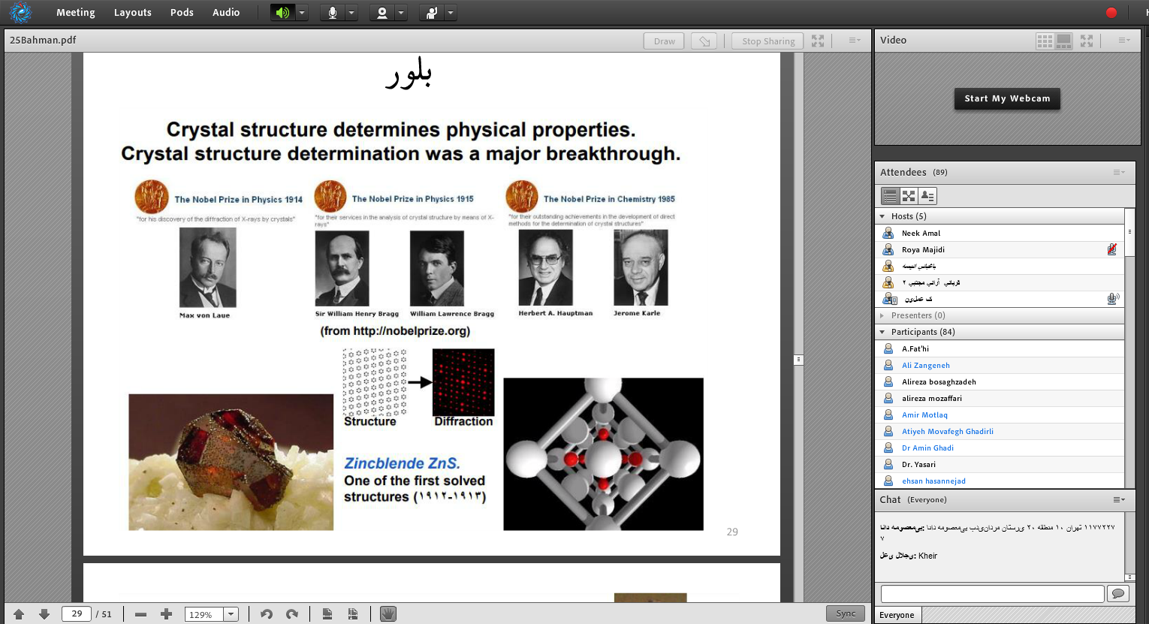The height and width of the screenshot is (624, 1149).
Task: Toggle the microphone button
Action: (x=332, y=13)
